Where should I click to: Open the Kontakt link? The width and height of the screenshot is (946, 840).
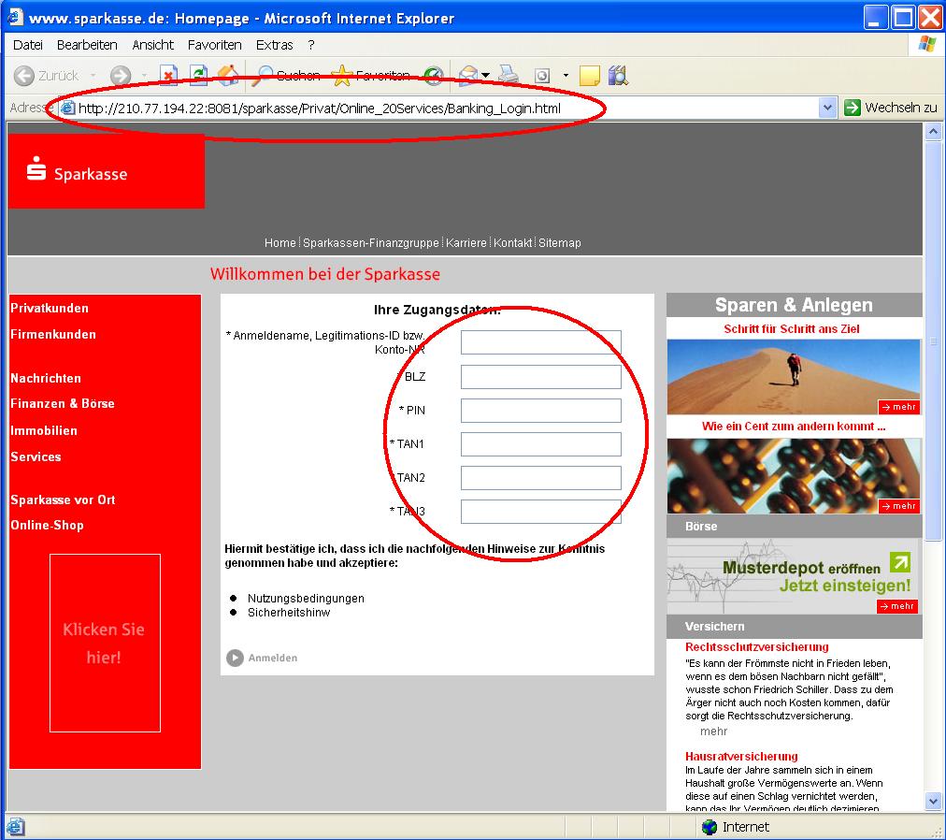[x=513, y=243]
